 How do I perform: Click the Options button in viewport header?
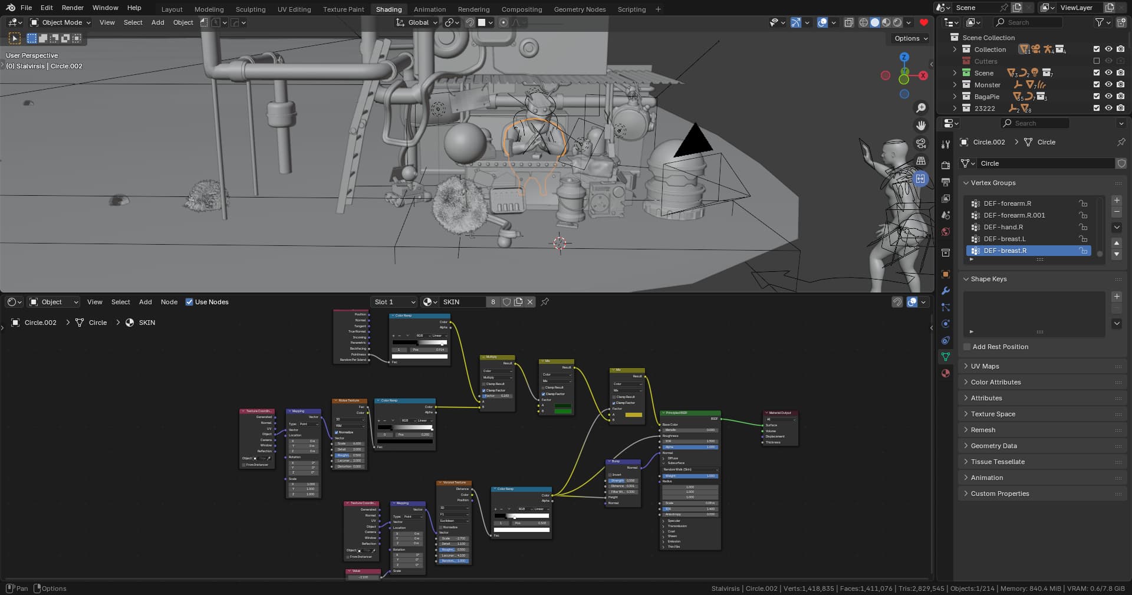[910, 38]
